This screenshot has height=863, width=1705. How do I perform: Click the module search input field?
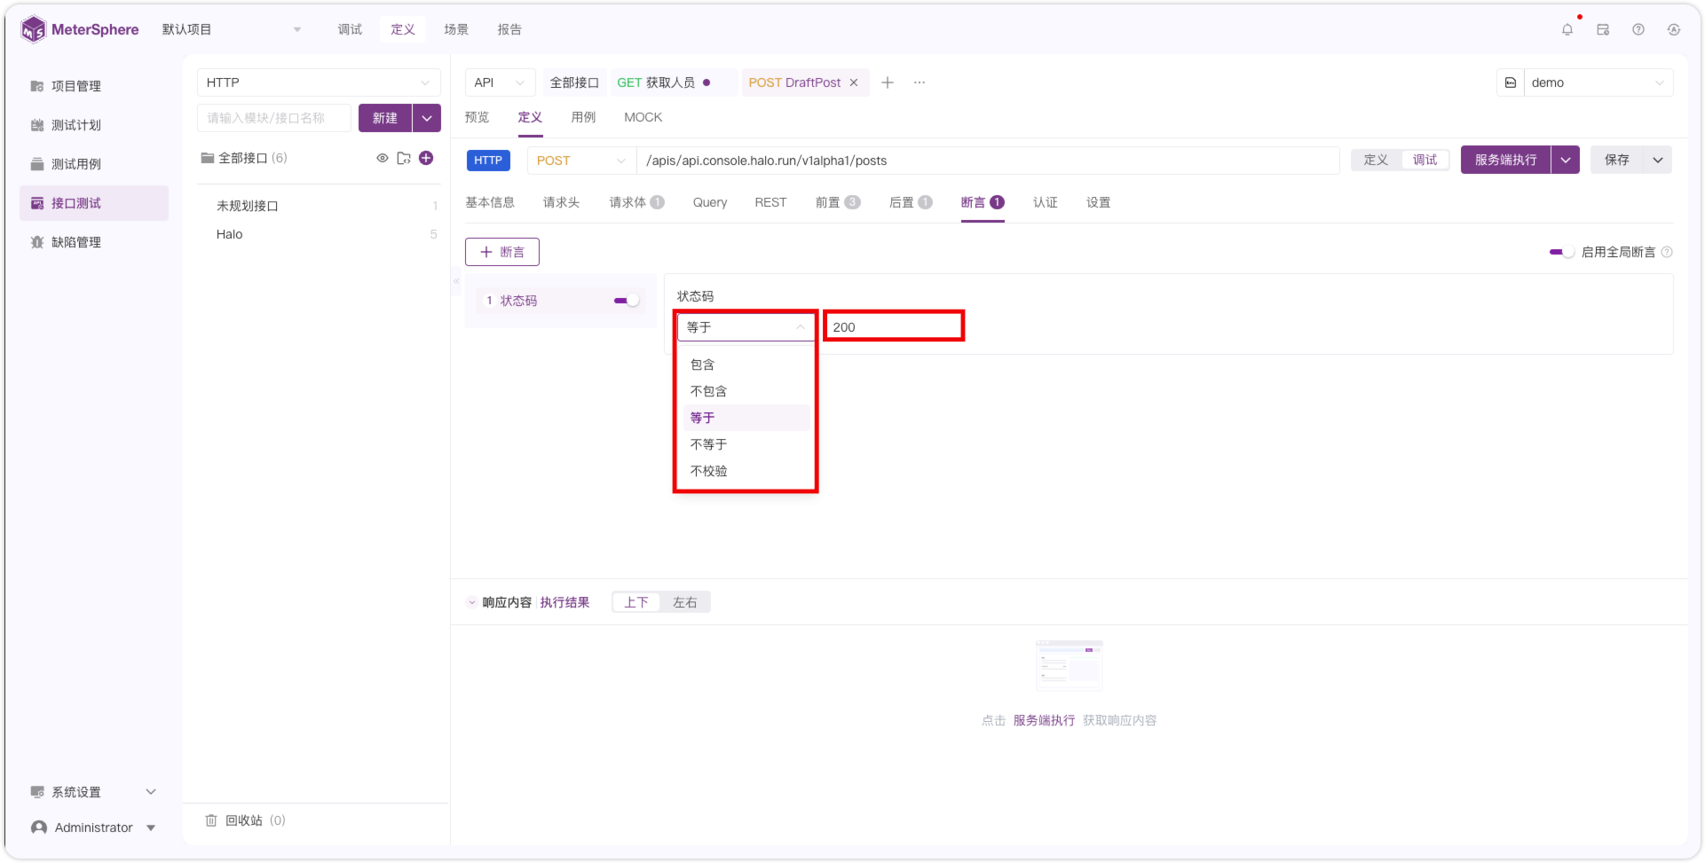click(x=274, y=118)
